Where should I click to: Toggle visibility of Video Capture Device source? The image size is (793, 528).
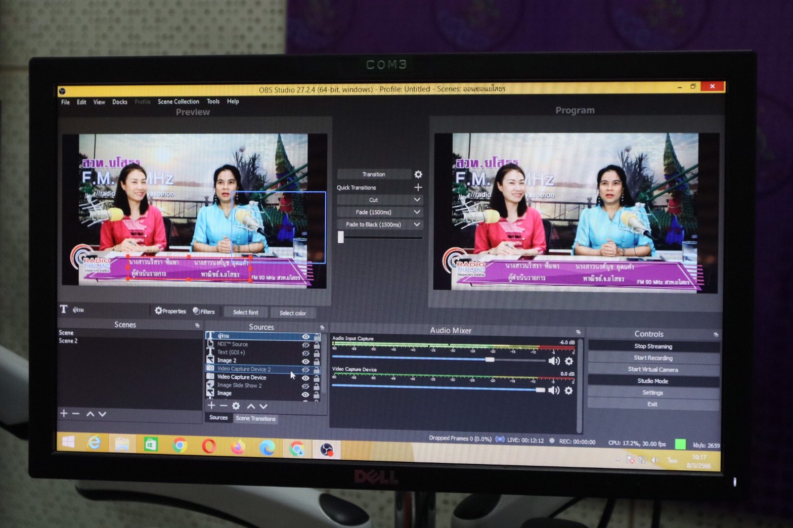click(x=305, y=378)
